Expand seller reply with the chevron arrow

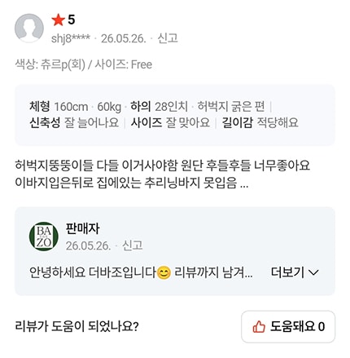point(313,272)
